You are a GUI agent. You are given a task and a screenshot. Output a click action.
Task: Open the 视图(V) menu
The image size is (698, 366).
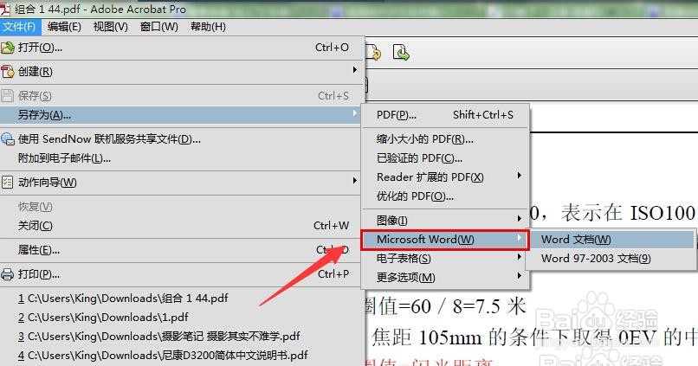(x=110, y=27)
